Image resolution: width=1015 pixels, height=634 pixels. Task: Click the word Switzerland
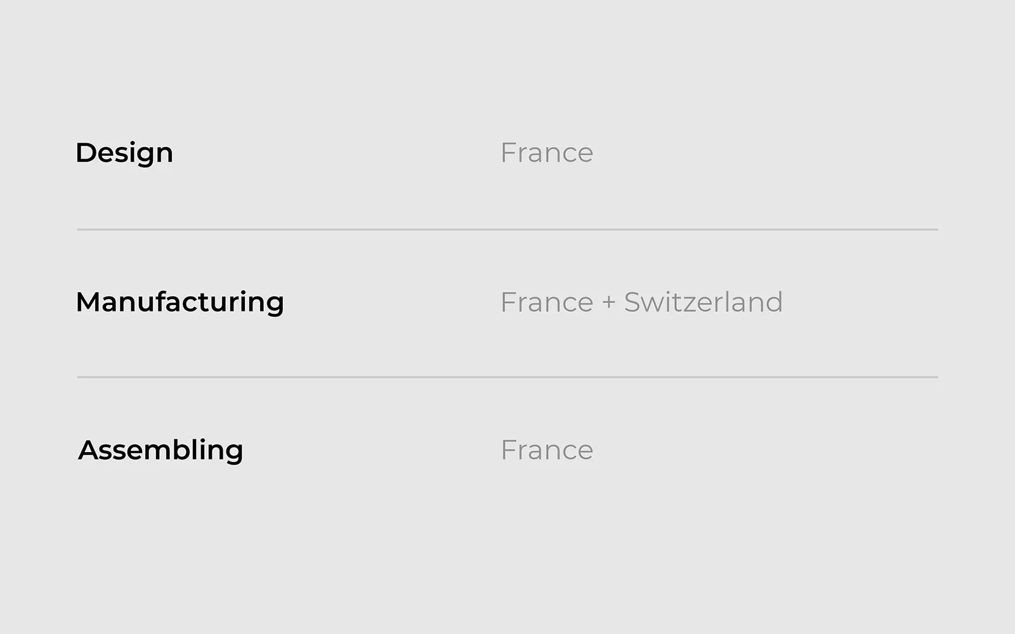[x=703, y=302]
